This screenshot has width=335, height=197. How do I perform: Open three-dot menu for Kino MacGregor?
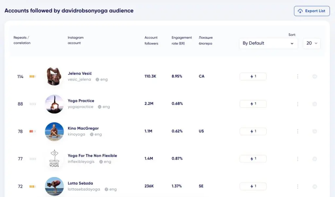(298, 131)
